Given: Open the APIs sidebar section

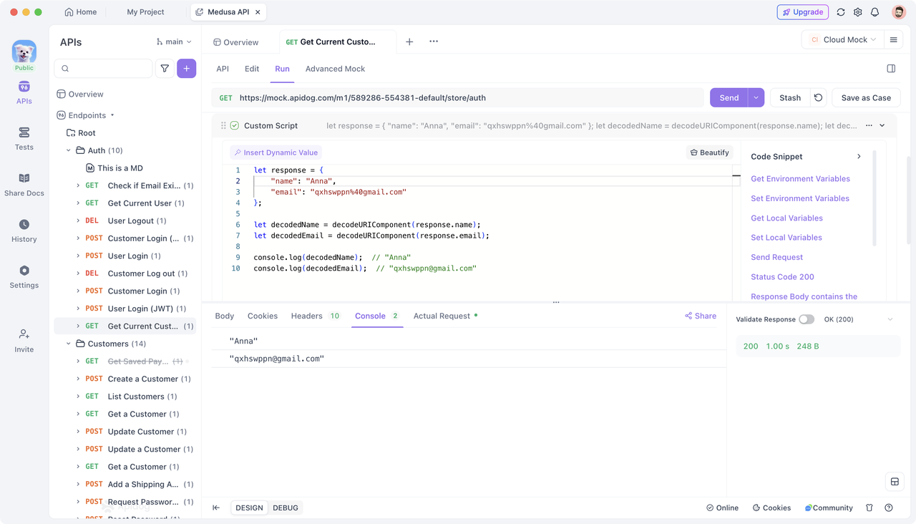Looking at the screenshot, I should tap(24, 93).
